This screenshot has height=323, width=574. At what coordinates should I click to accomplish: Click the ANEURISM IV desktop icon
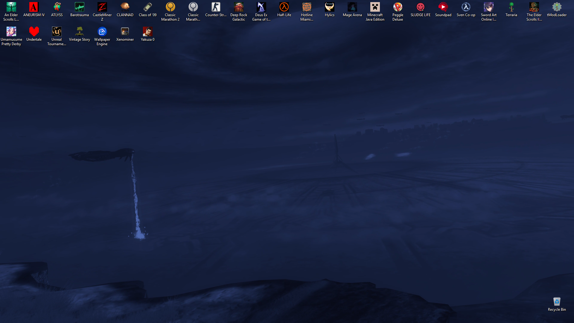[x=34, y=10]
